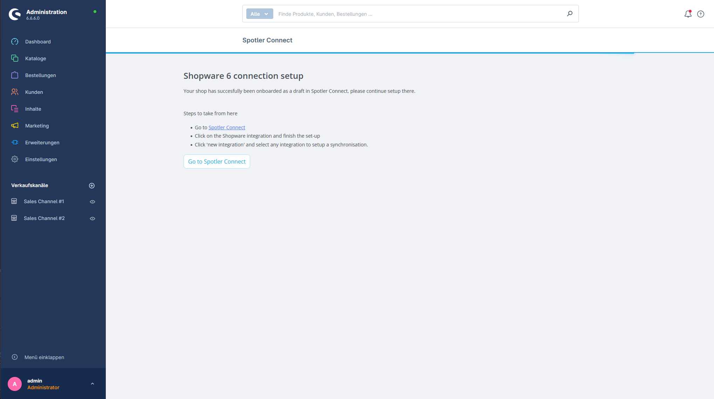Click Menü einklappen to collapse sidebar
Screen dimensions: 714x399
[x=44, y=357]
